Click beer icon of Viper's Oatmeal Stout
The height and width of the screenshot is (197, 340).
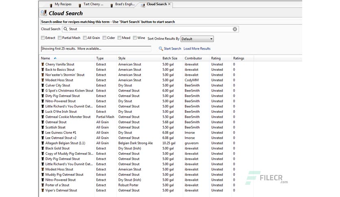pyautogui.click(x=43, y=190)
